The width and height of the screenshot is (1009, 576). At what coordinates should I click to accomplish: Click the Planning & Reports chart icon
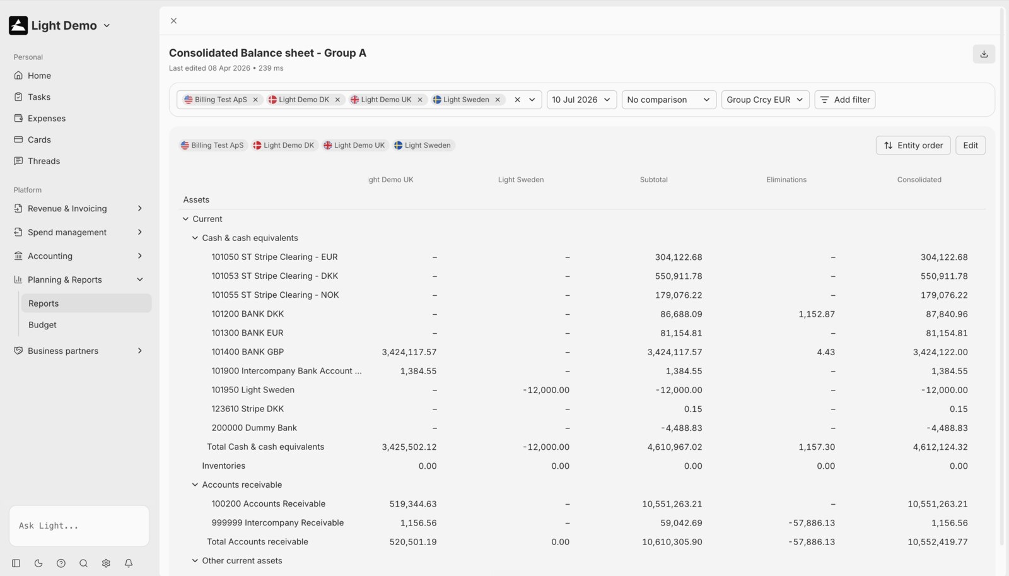pos(18,280)
